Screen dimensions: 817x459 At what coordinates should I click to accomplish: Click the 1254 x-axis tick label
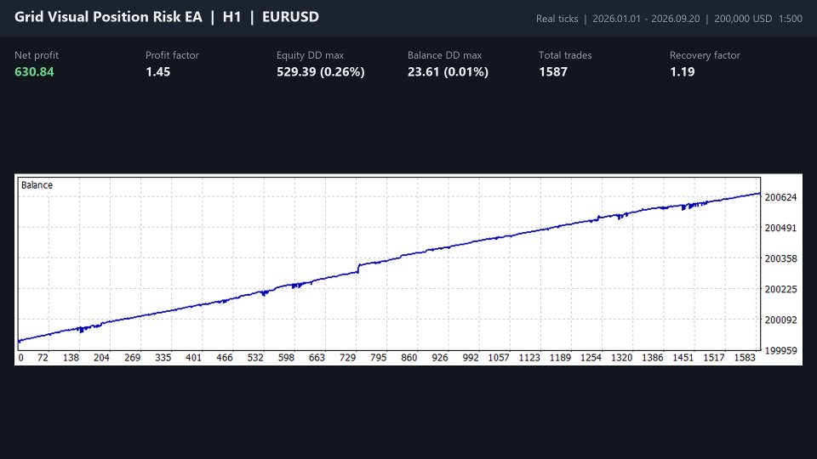click(591, 358)
